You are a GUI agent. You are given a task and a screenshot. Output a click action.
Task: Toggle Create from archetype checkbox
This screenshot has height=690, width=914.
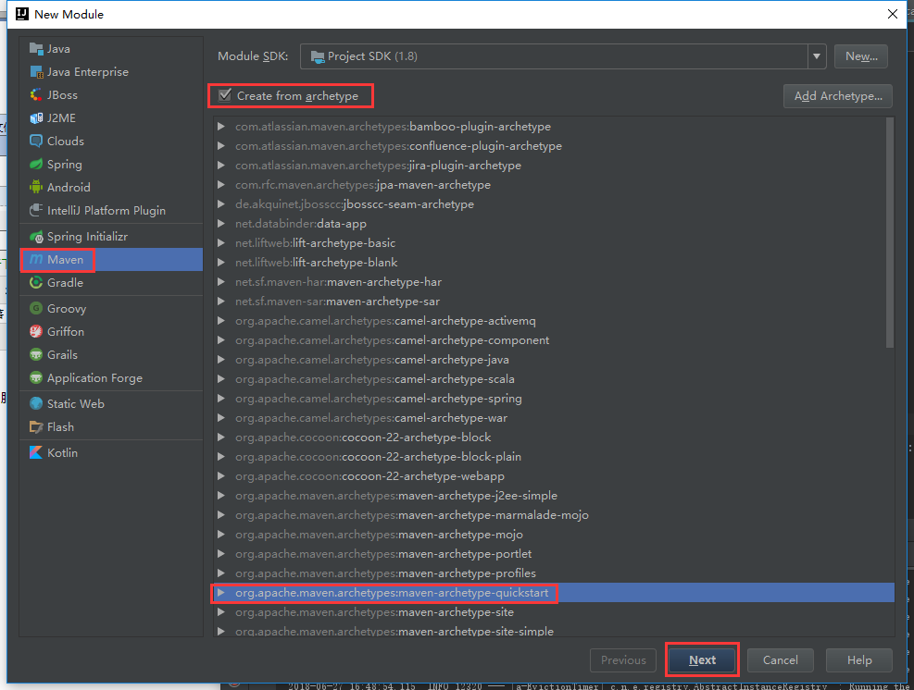point(225,95)
